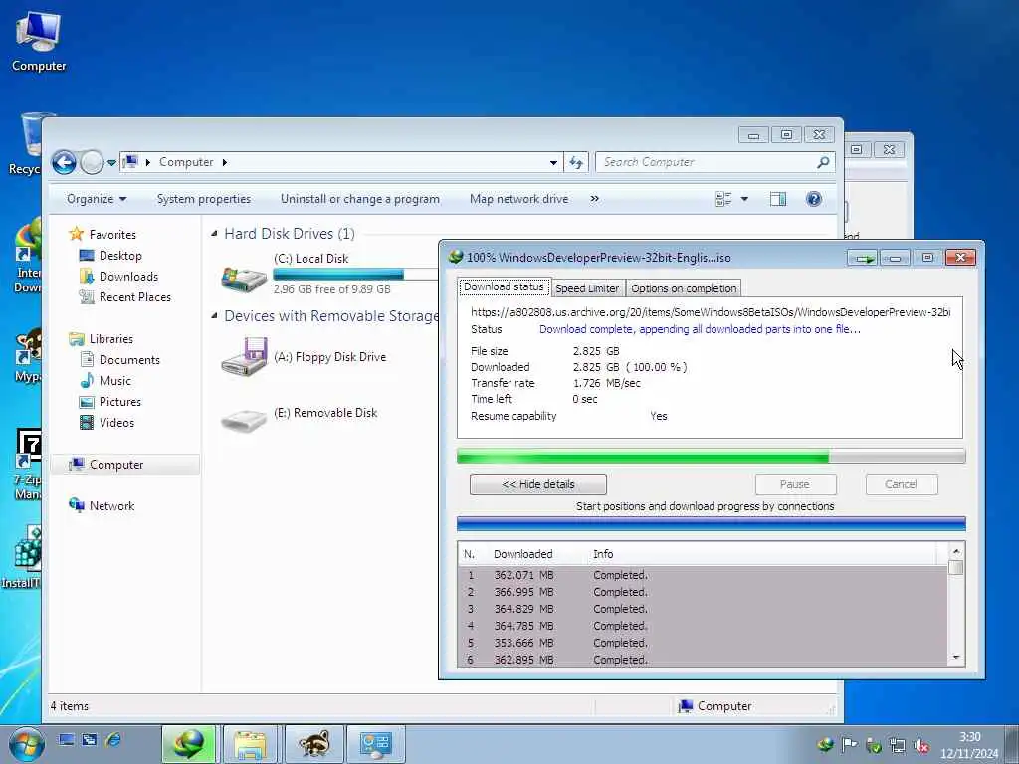Click the download URL text
The image size is (1019, 764).
pos(711,312)
